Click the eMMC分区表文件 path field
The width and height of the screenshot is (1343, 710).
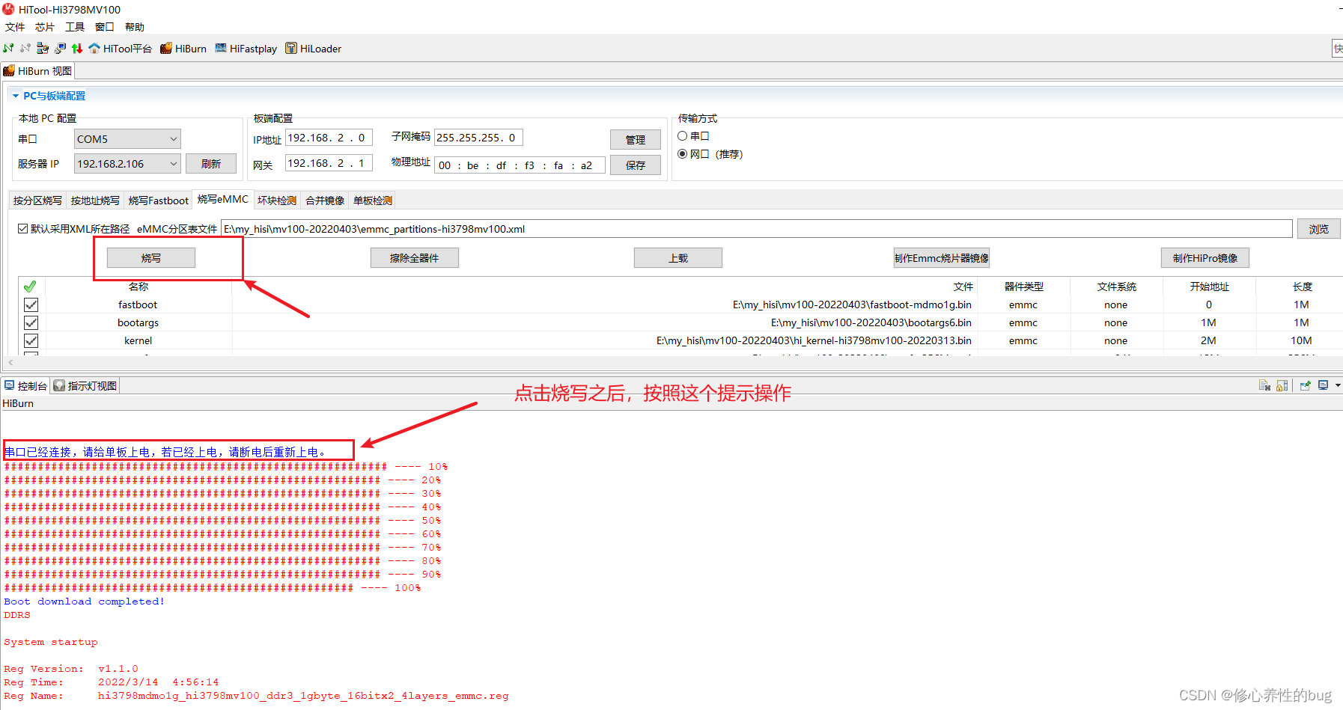(757, 229)
